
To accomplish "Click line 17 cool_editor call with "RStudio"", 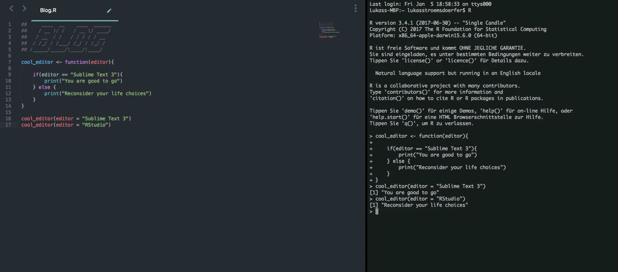I will pos(66,125).
